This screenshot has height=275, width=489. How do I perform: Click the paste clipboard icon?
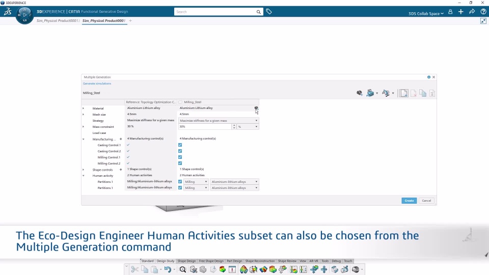(154, 269)
